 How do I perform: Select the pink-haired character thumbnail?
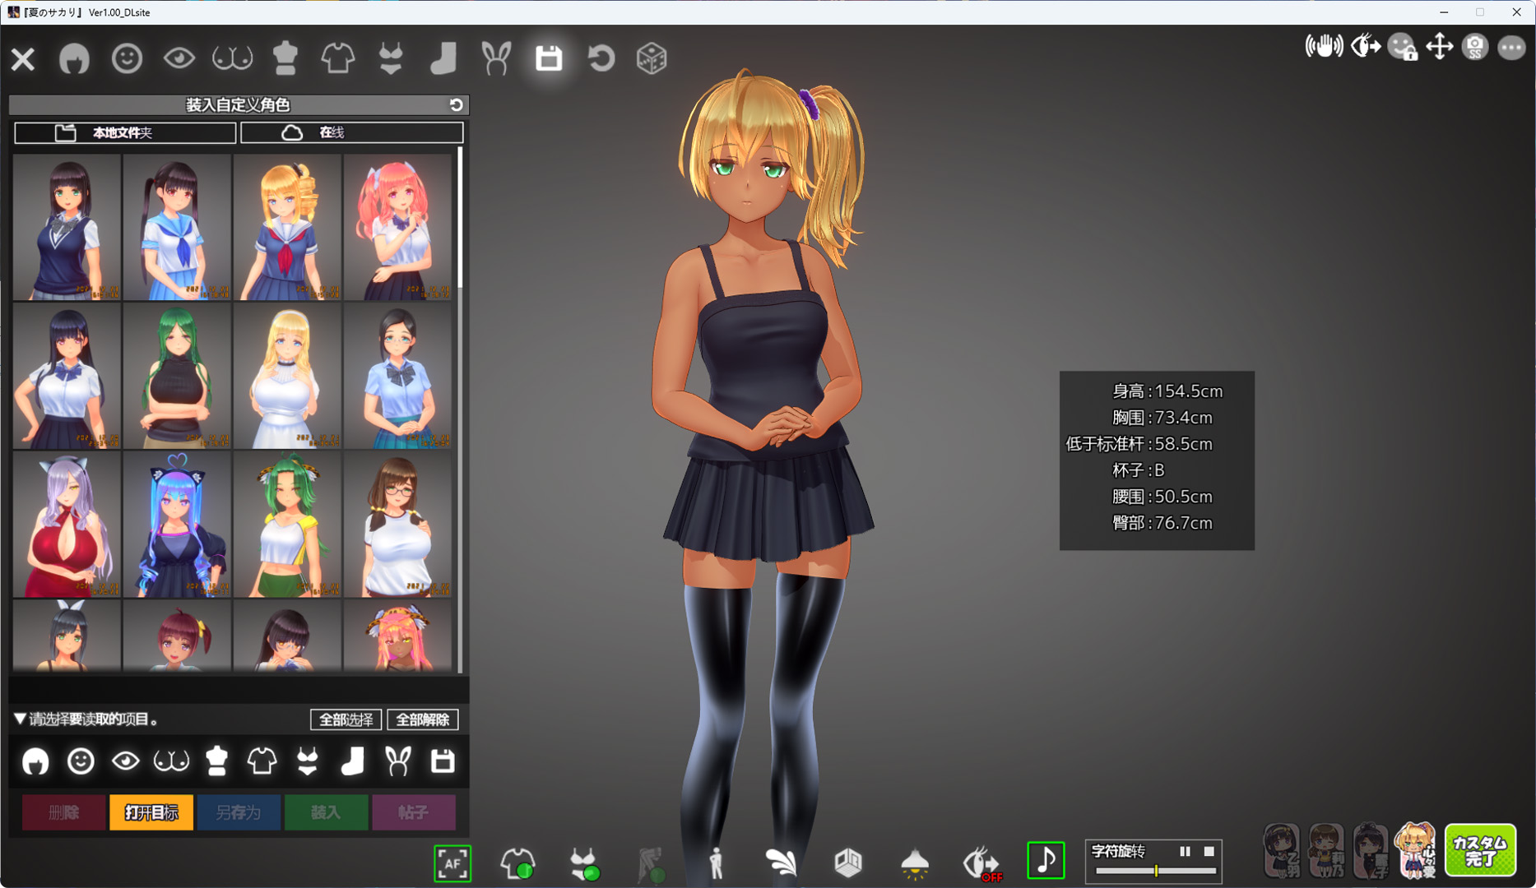397,227
